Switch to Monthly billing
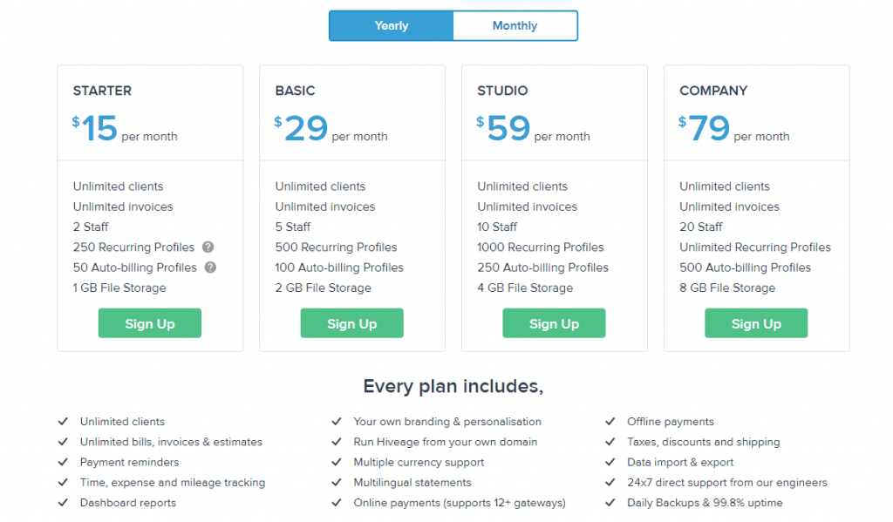 (x=515, y=25)
